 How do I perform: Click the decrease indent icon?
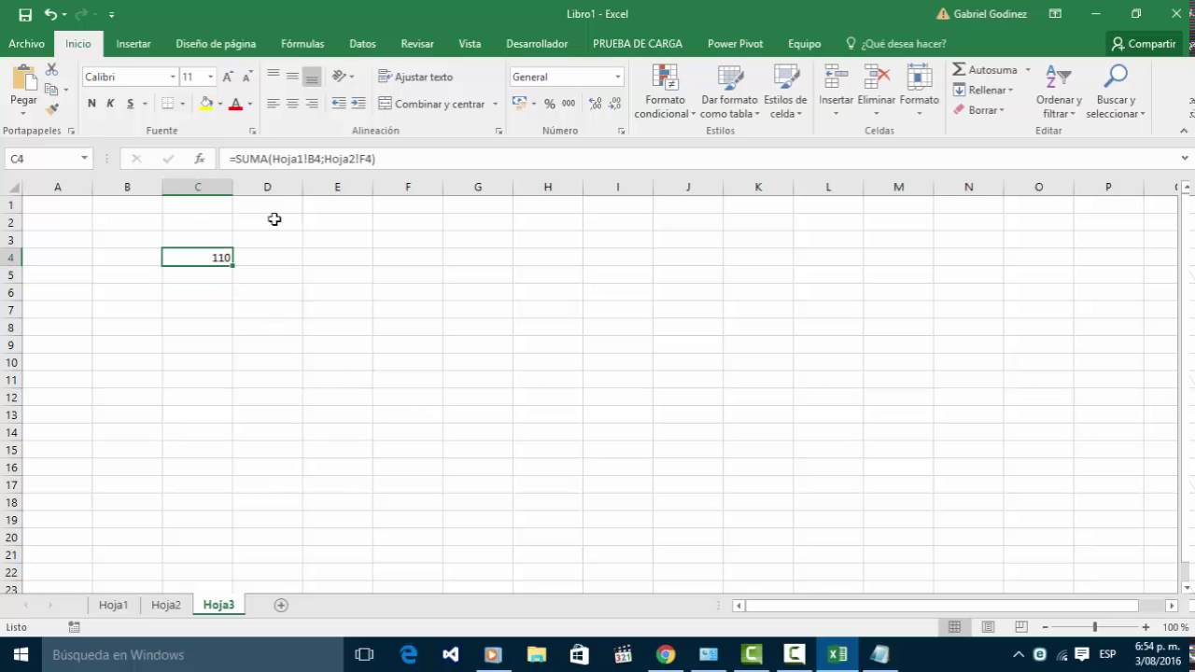tap(339, 104)
